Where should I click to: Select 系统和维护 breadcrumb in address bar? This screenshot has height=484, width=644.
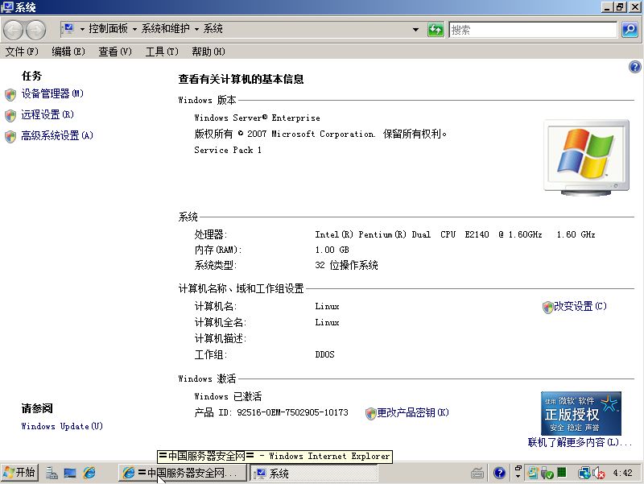click(x=166, y=28)
